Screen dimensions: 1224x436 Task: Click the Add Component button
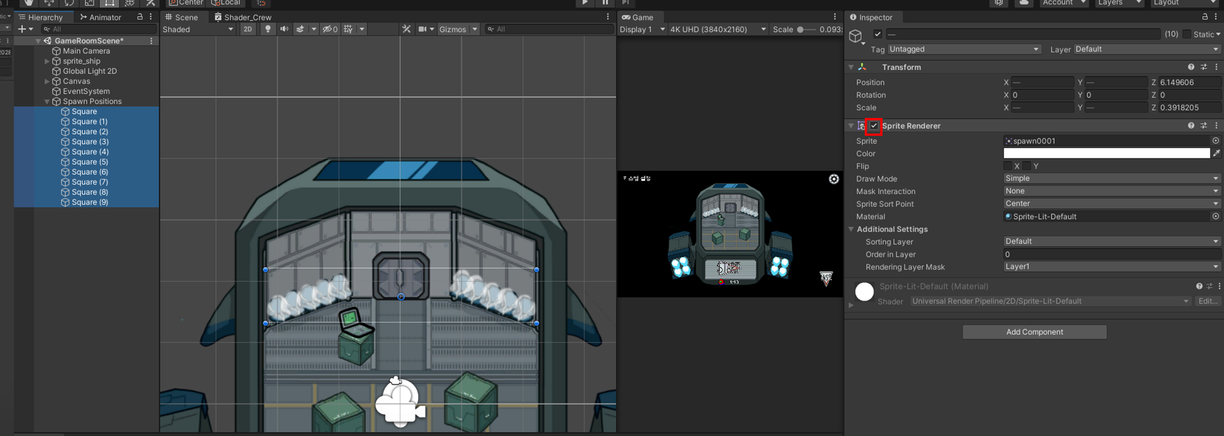1034,332
